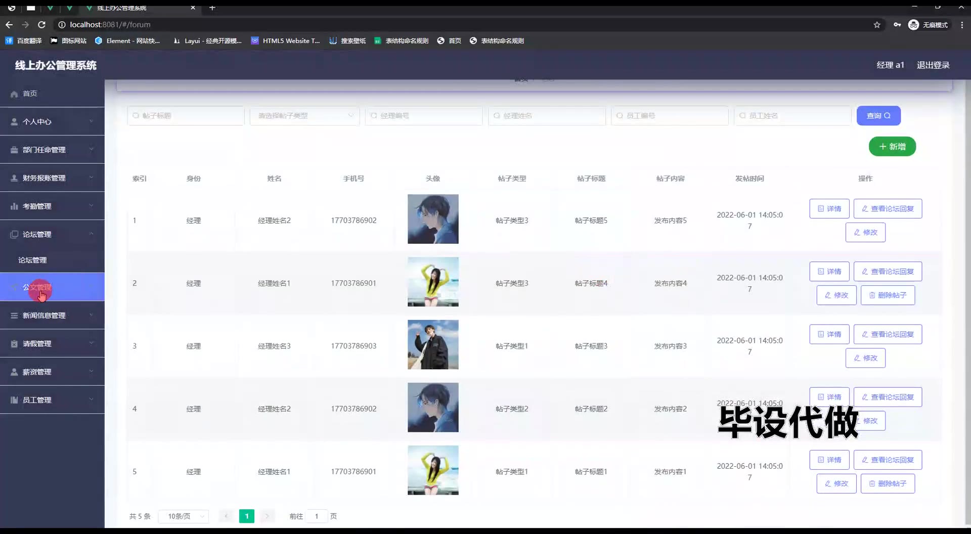Open the 10条/页 page size dropdown
The height and width of the screenshot is (534, 971).
(184, 516)
